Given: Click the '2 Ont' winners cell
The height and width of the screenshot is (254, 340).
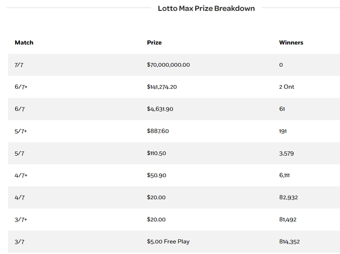Looking at the screenshot, I should (286, 87).
